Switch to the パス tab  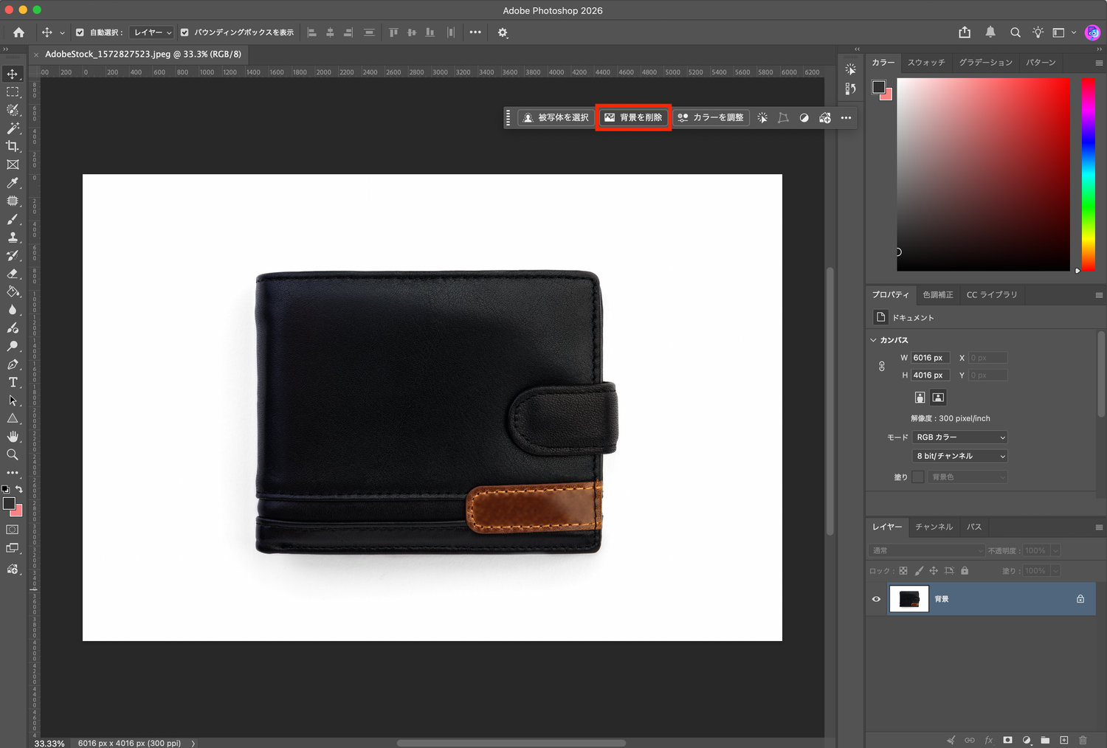[974, 527]
